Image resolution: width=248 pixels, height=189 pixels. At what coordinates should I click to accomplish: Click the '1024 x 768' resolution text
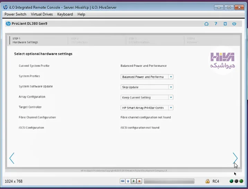[x=14, y=181]
